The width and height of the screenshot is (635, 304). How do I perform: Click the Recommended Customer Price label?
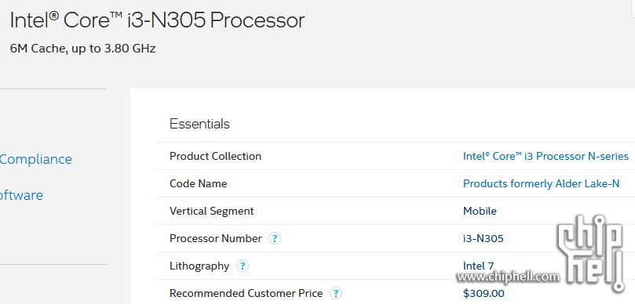[x=246, y=293]
